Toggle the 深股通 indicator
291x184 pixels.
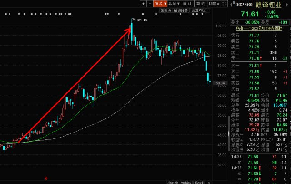coord(165,10)
